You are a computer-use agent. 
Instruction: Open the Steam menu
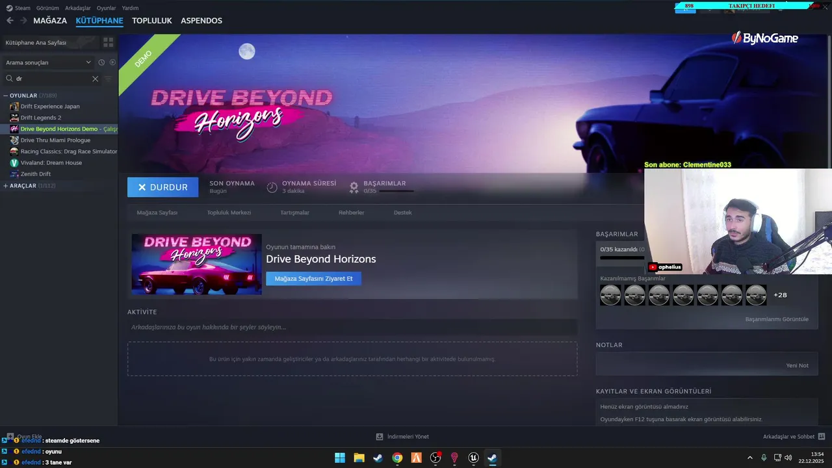coord(18,8)
